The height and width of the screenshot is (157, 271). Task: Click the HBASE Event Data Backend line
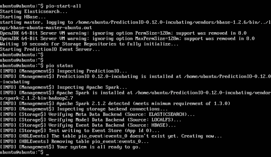coord(88,125)
